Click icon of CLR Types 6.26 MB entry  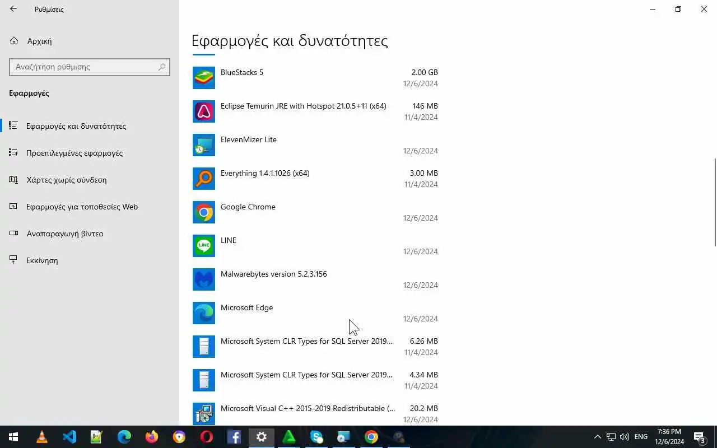pyautogui.click(x=204, y=347)
